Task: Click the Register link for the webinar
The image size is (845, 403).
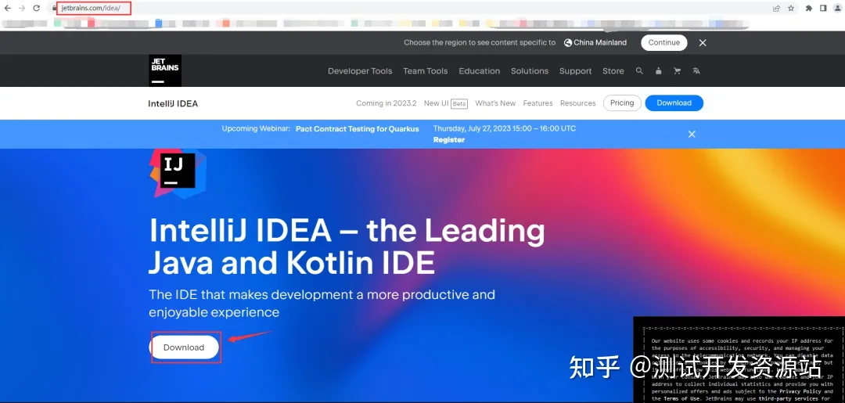Action: 449,139
